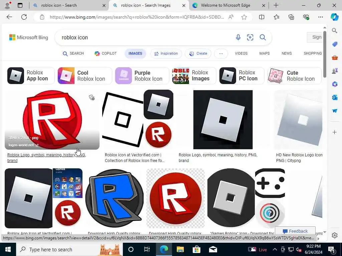Viewport: 342px width, 256px height.
Task: Click the Create button
Action: tap(198, 54)
